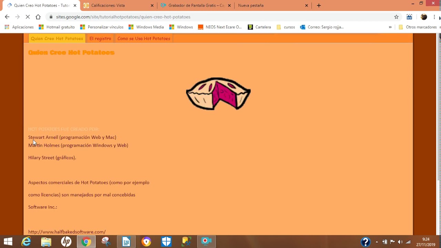Click the halfbakedsoftware.com link
This screenshot has width=441, height=248.
click(67, 232)
